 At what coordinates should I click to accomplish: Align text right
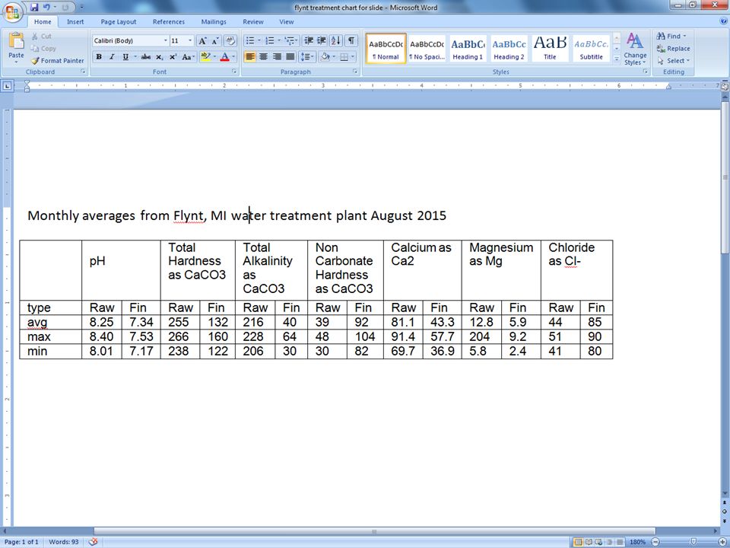coord(277,57)
